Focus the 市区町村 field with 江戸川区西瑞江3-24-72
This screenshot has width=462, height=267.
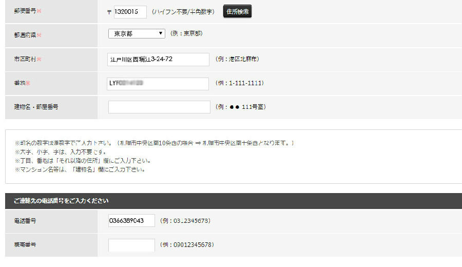pyautogui.click(x=159, y=60)
